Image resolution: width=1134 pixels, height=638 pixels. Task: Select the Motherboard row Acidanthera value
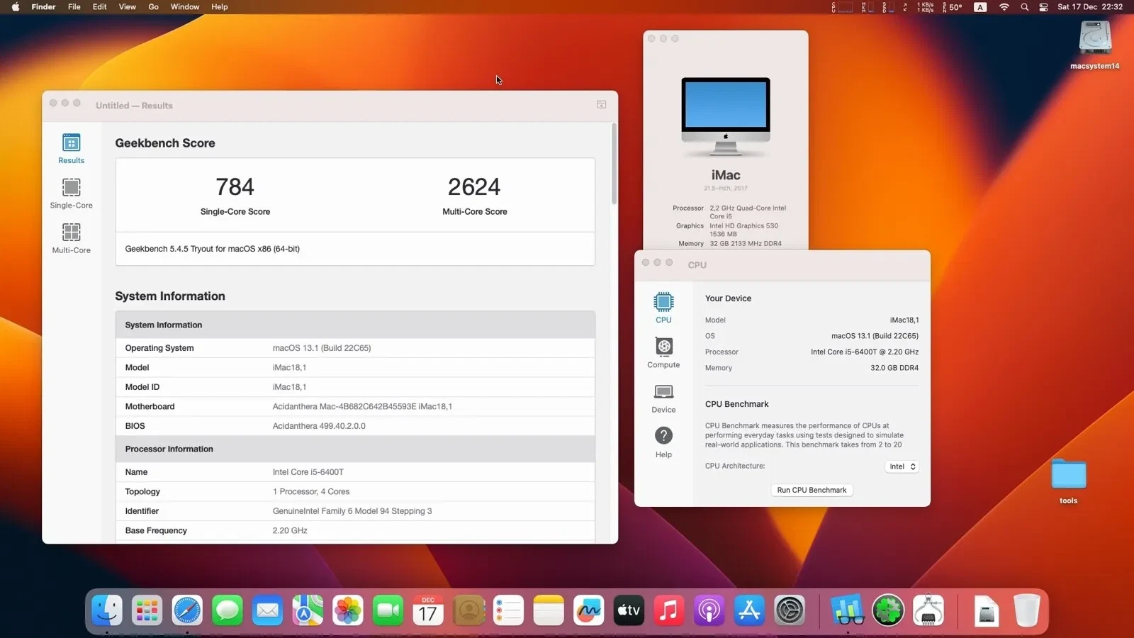[362, 407]
